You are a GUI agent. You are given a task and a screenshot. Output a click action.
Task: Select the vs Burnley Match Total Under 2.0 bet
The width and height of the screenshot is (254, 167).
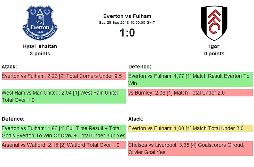pyautogui.click(x=190, y=93)
